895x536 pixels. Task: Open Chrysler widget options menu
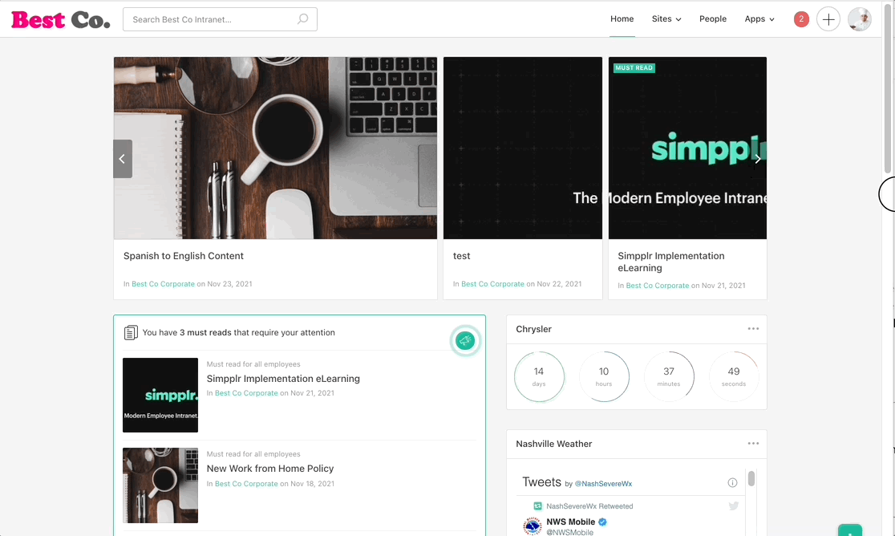coord(753,329)
